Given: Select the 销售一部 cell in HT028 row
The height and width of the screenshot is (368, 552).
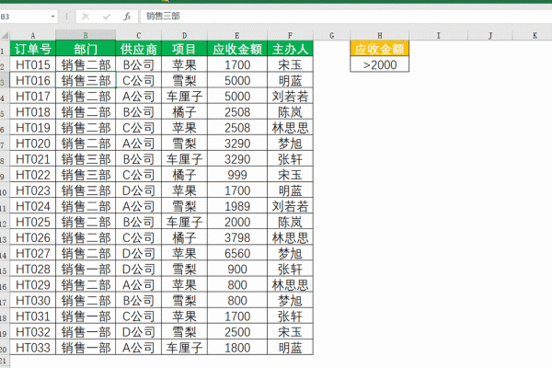Looking at the screenshot, I should coord(86,269).
